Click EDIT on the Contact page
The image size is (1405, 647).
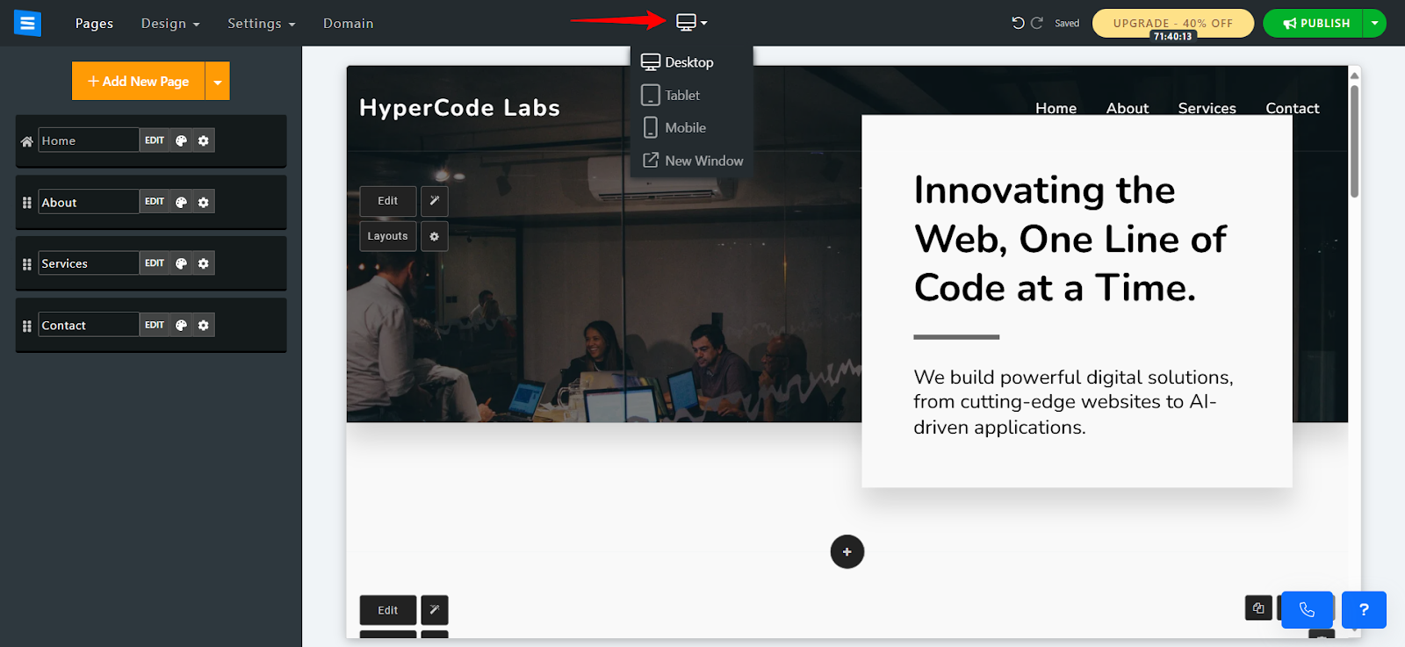(x=155, y=325)
